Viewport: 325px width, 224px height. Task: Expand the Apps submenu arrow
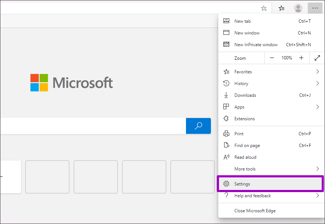(318, 107)
